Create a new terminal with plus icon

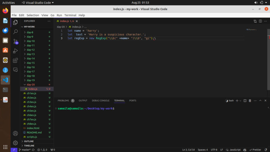pos(237,101)
